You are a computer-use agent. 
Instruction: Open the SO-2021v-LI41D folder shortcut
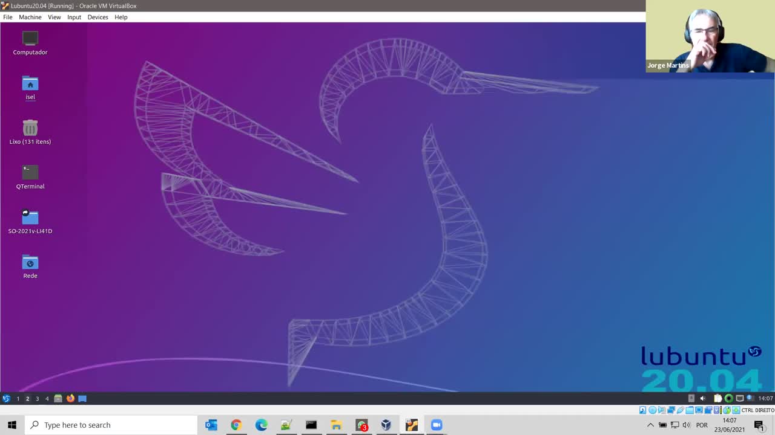pyautogui.click(x=30, y=221)
